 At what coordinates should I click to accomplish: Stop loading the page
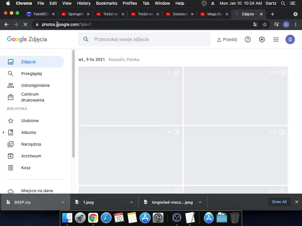pyautogui.click(x=25, y=24)
